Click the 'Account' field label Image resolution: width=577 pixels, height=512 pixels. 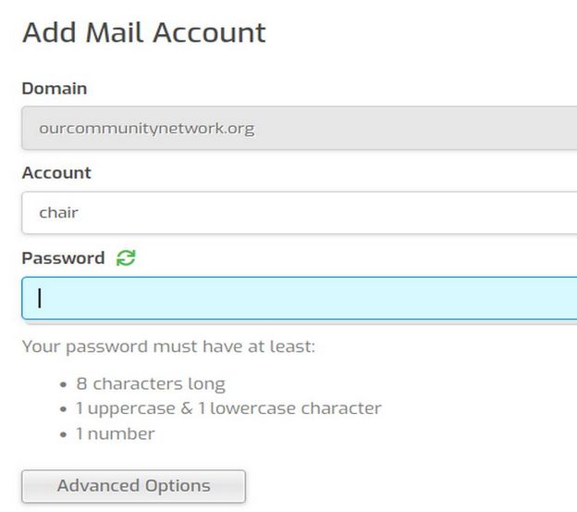(56, 173)
